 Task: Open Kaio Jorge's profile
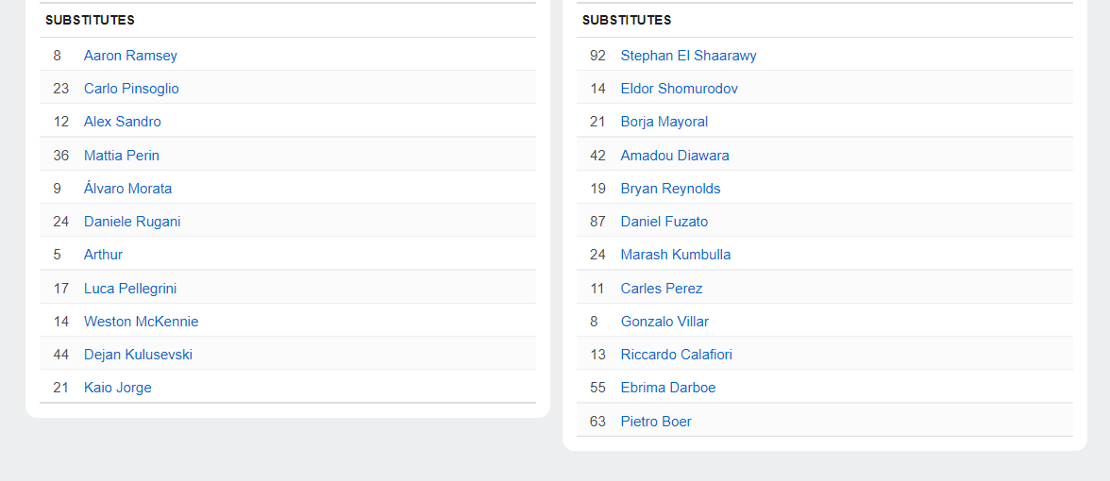pos(117,388)
